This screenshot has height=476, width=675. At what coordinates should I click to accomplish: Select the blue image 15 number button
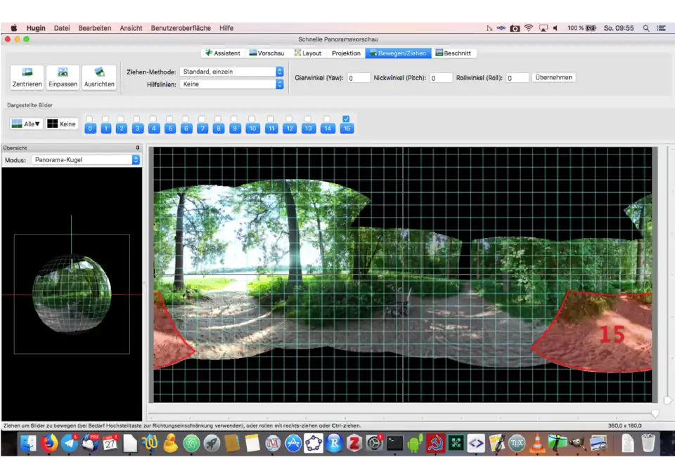[x=347, y=128]
